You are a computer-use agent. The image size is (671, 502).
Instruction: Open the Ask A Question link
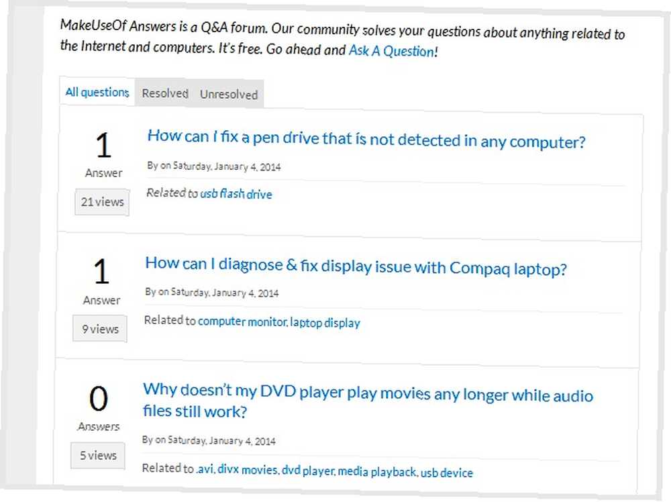[x=391, y=51]
